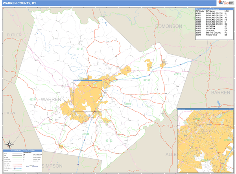Click the scale bar in the legend
The height and width of the screenshot is (174, 236).
tap(32, 166)
